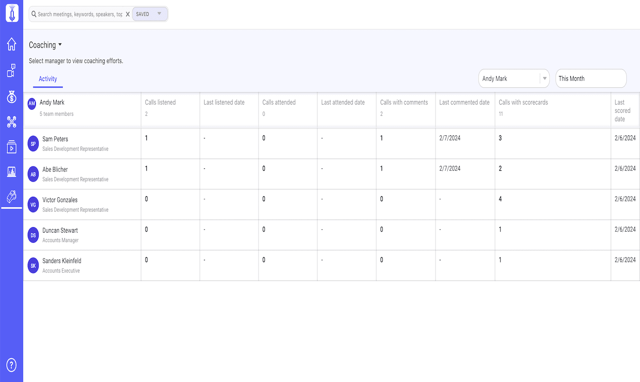Viewport: 640px width, 382px height.
Task: Click the search meetings input field
Action: coord(80,14)
